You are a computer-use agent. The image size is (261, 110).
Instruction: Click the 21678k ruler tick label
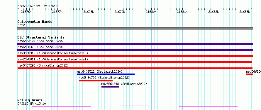88,12
